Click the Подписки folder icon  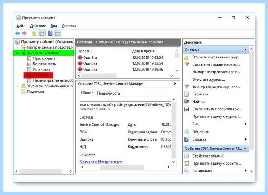coord(23,91)
